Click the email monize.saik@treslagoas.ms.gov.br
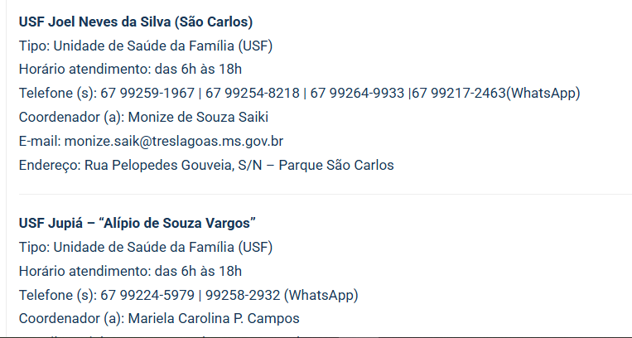 (x=174, y=141)
